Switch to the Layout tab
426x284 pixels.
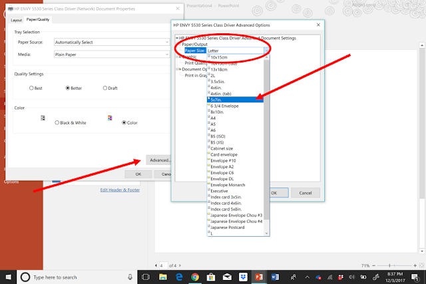click(16, 20)
